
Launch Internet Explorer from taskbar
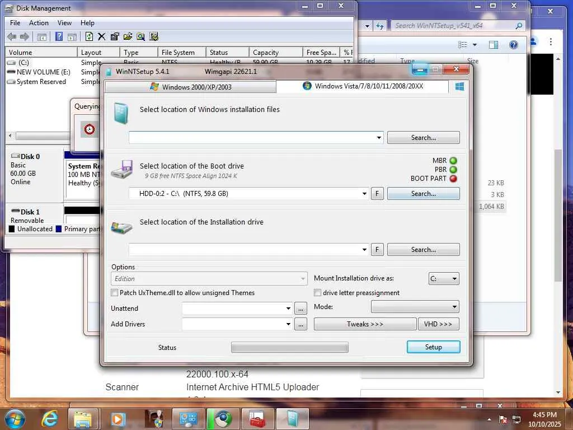(49, 419)
